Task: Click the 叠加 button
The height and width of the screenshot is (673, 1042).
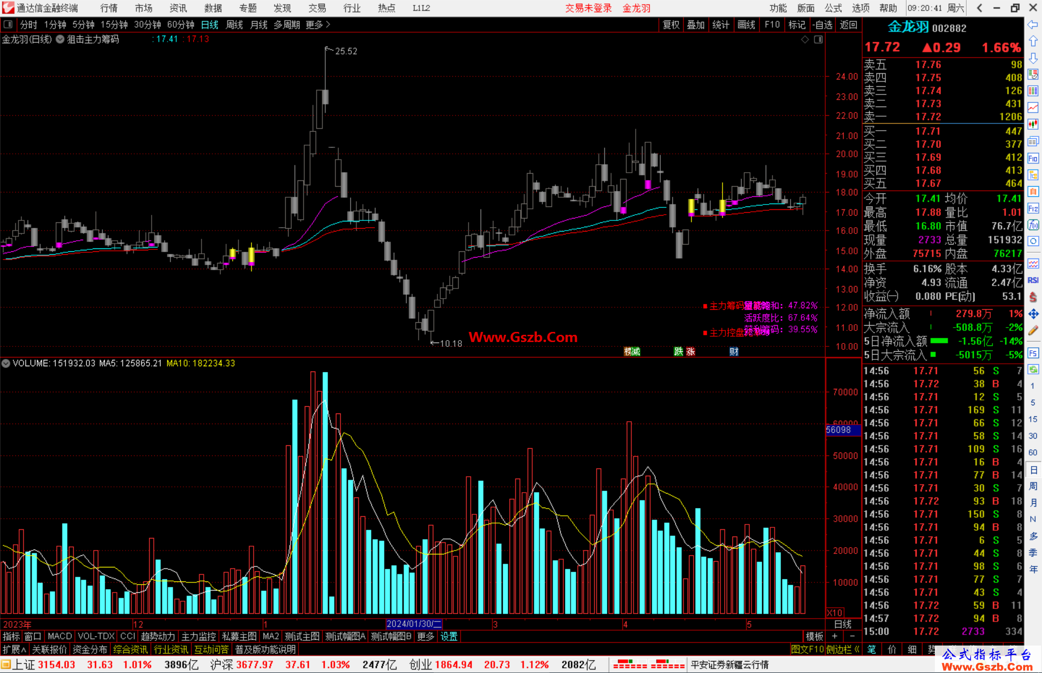Action: click(696, 25)
